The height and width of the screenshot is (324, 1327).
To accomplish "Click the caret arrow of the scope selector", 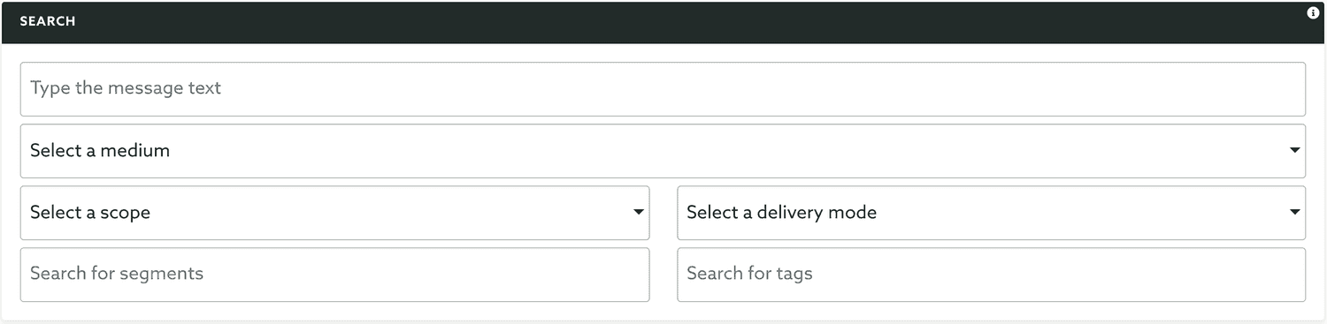I will click(x=639, y=213).
